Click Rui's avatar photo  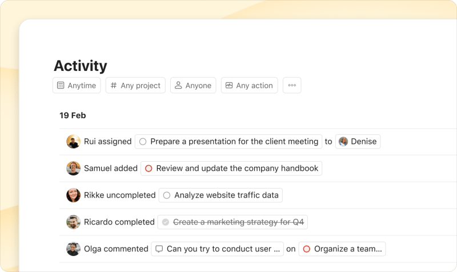[x=74, y=141]
